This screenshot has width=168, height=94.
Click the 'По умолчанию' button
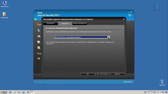click(102, 74)
